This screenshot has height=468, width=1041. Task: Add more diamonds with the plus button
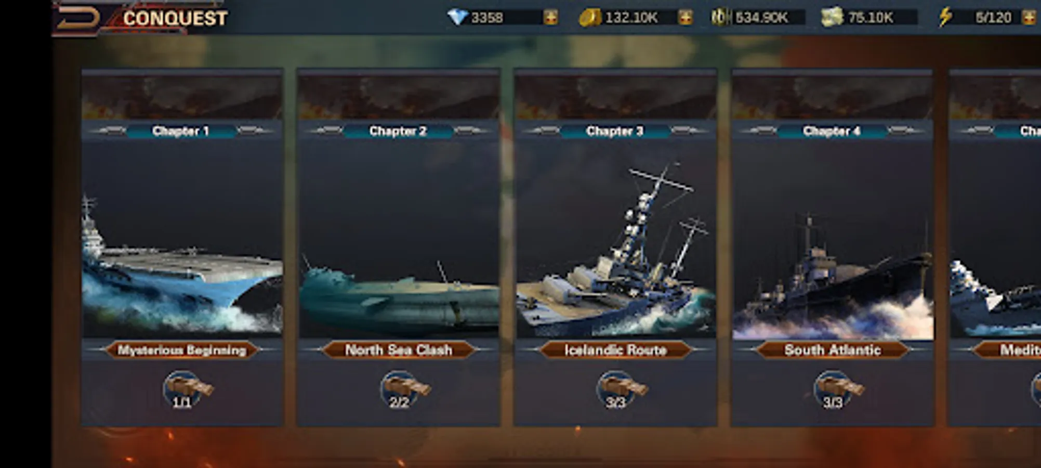pyautogui.click(x=550, y=18)
